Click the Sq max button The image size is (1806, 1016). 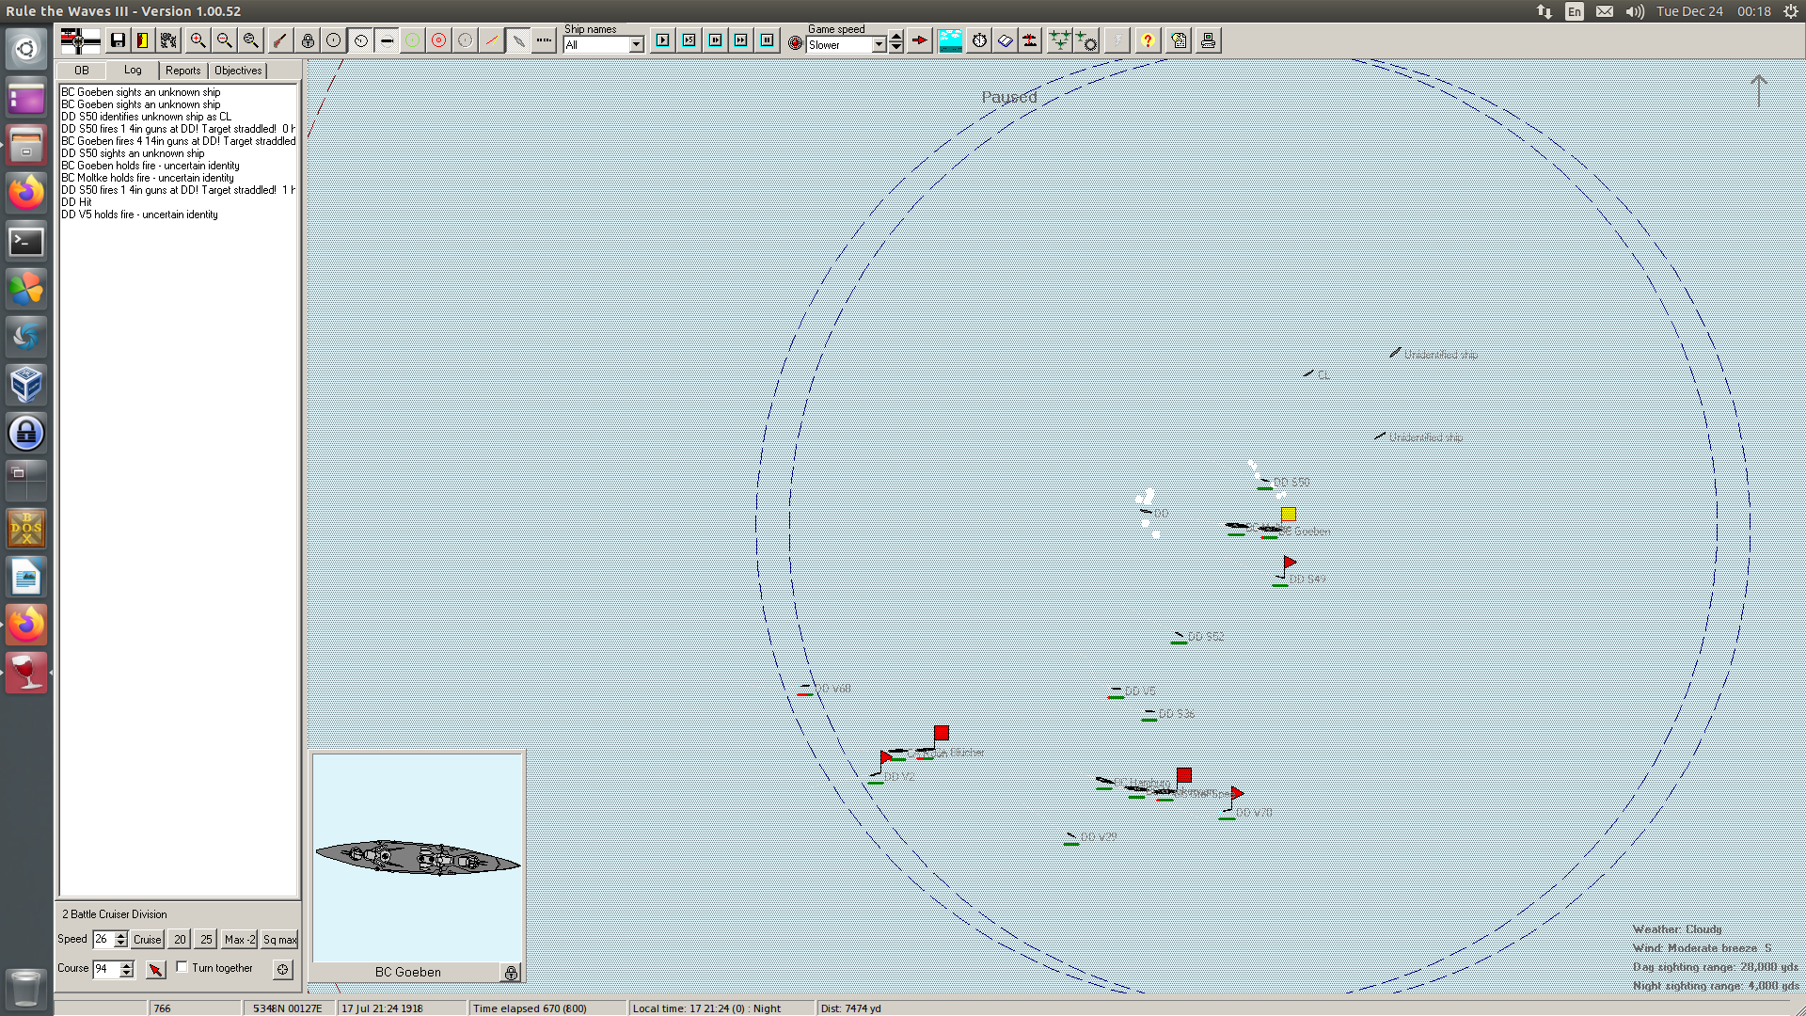coord(279,940)
